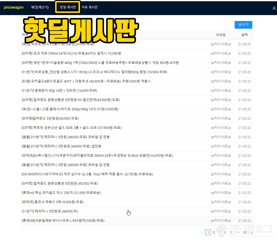Go to page 2 in pagination

[x=214, y=232]
